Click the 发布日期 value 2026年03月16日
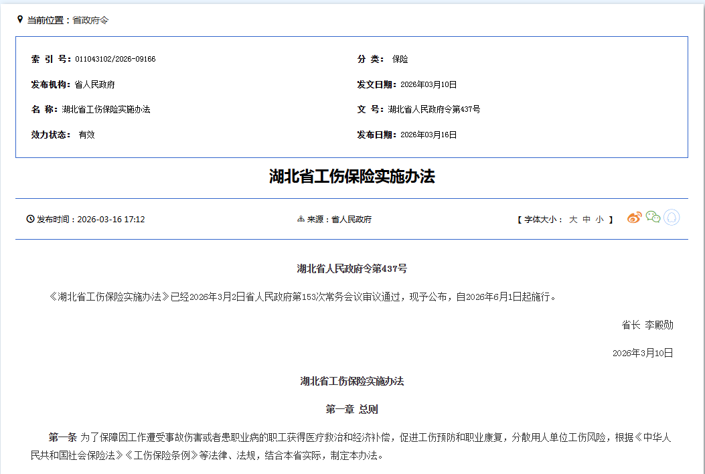The height and width of the screenshot is (474, 705). tap(428, 135)
